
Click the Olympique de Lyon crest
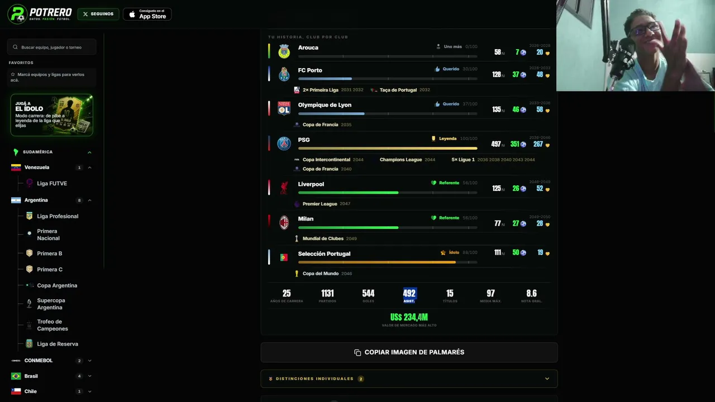(x=284, y=108)
